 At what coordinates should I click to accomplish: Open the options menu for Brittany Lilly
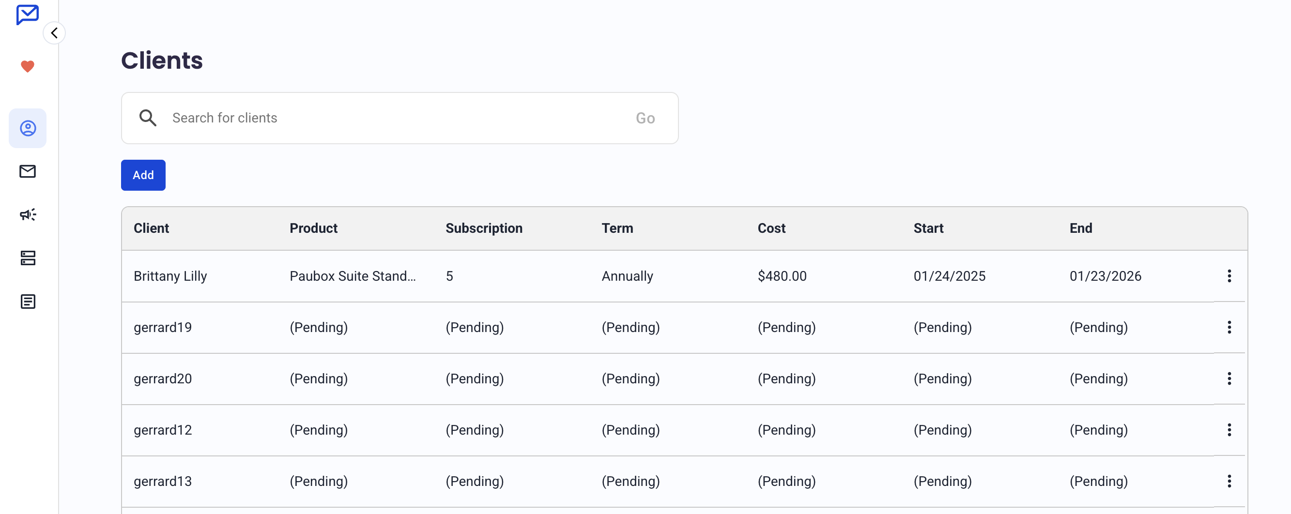(1229, 276)
